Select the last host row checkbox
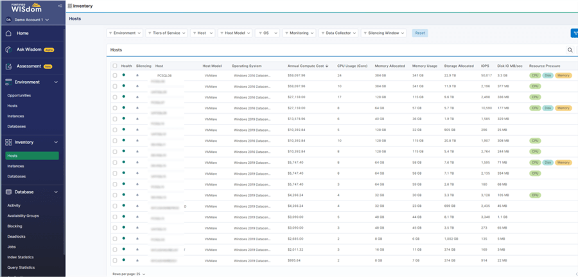The height and width of the screenshot is (277, 578). 115,260
